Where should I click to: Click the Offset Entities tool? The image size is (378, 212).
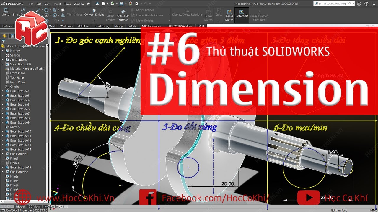[x=111, y=16]
